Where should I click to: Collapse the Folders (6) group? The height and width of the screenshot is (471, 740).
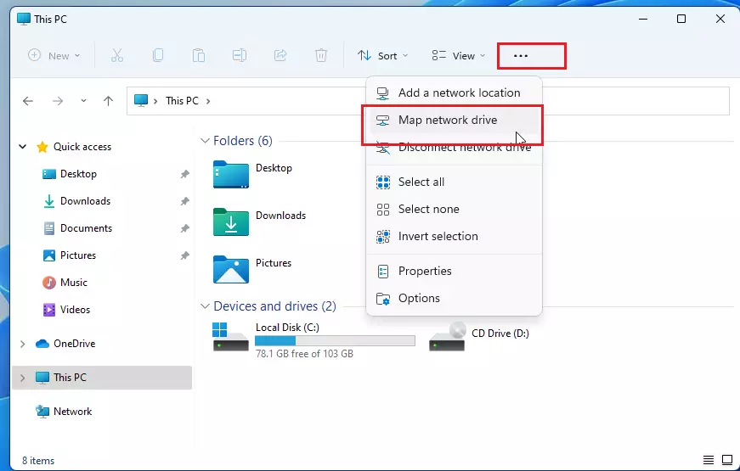point(205,141)
